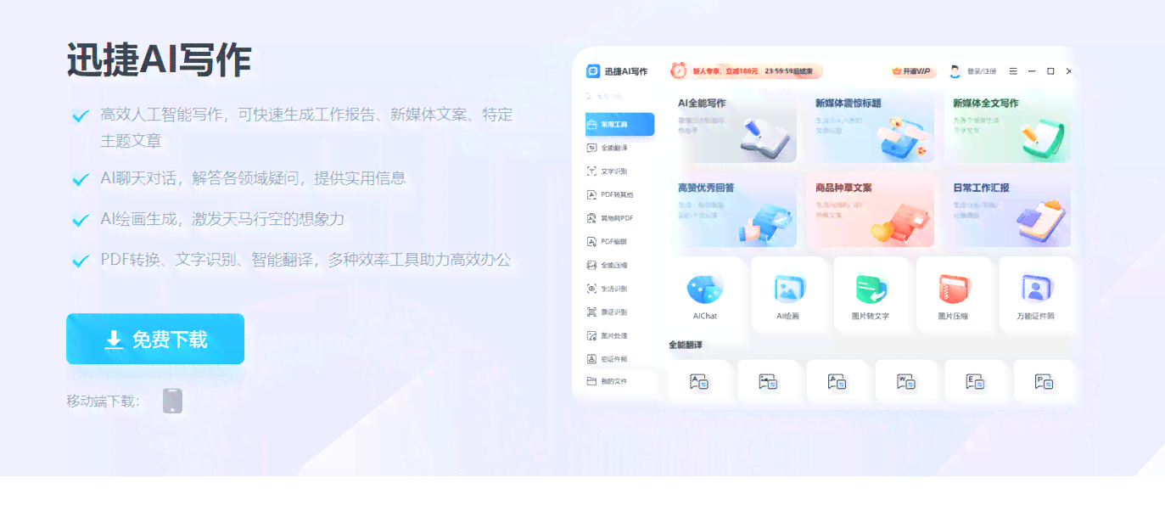Open the 新媒体全文写作 card

coord(1008,126)
